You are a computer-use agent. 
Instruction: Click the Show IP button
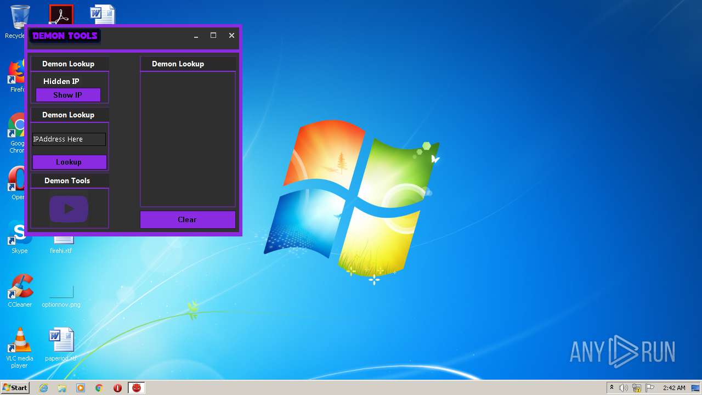coord(68,95)
